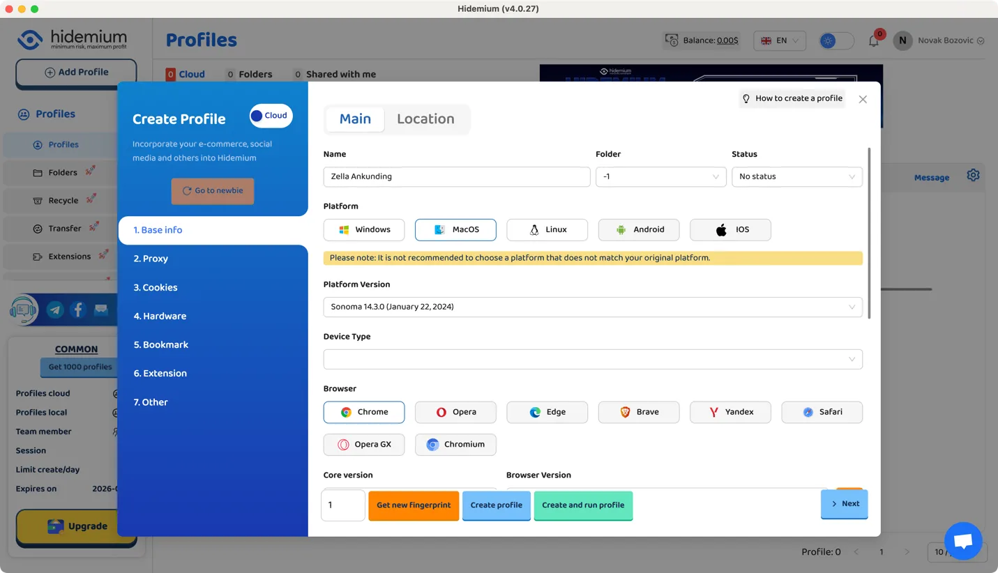Open the Cloud profiles tab
The width and height of the screenshot is (998, 573).
185,74
